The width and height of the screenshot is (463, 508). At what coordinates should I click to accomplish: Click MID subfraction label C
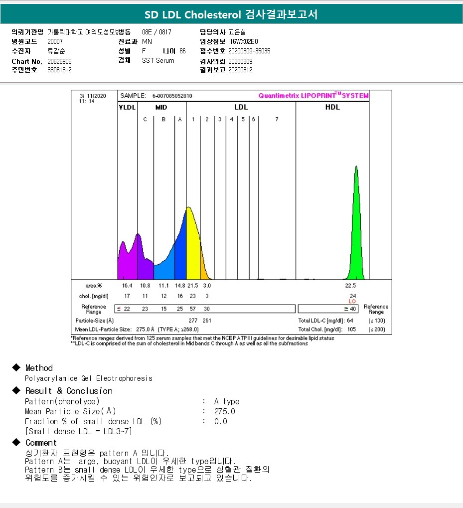point(145,120)
